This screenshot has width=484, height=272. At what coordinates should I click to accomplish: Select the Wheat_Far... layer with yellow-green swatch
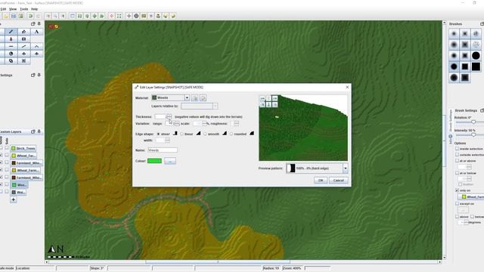[x=23, y=156]
